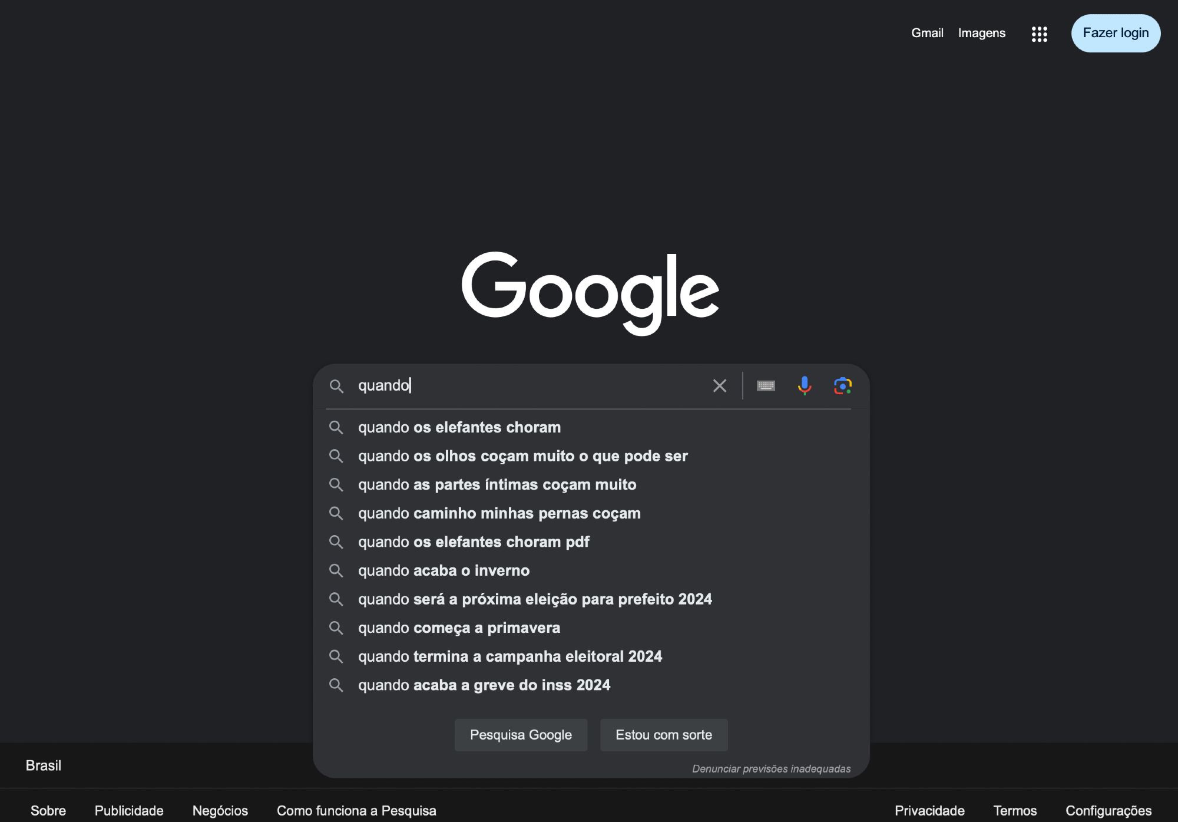
Task: Pick 'quando caminho minhas pernas coçam'
Action: [591, 513]
